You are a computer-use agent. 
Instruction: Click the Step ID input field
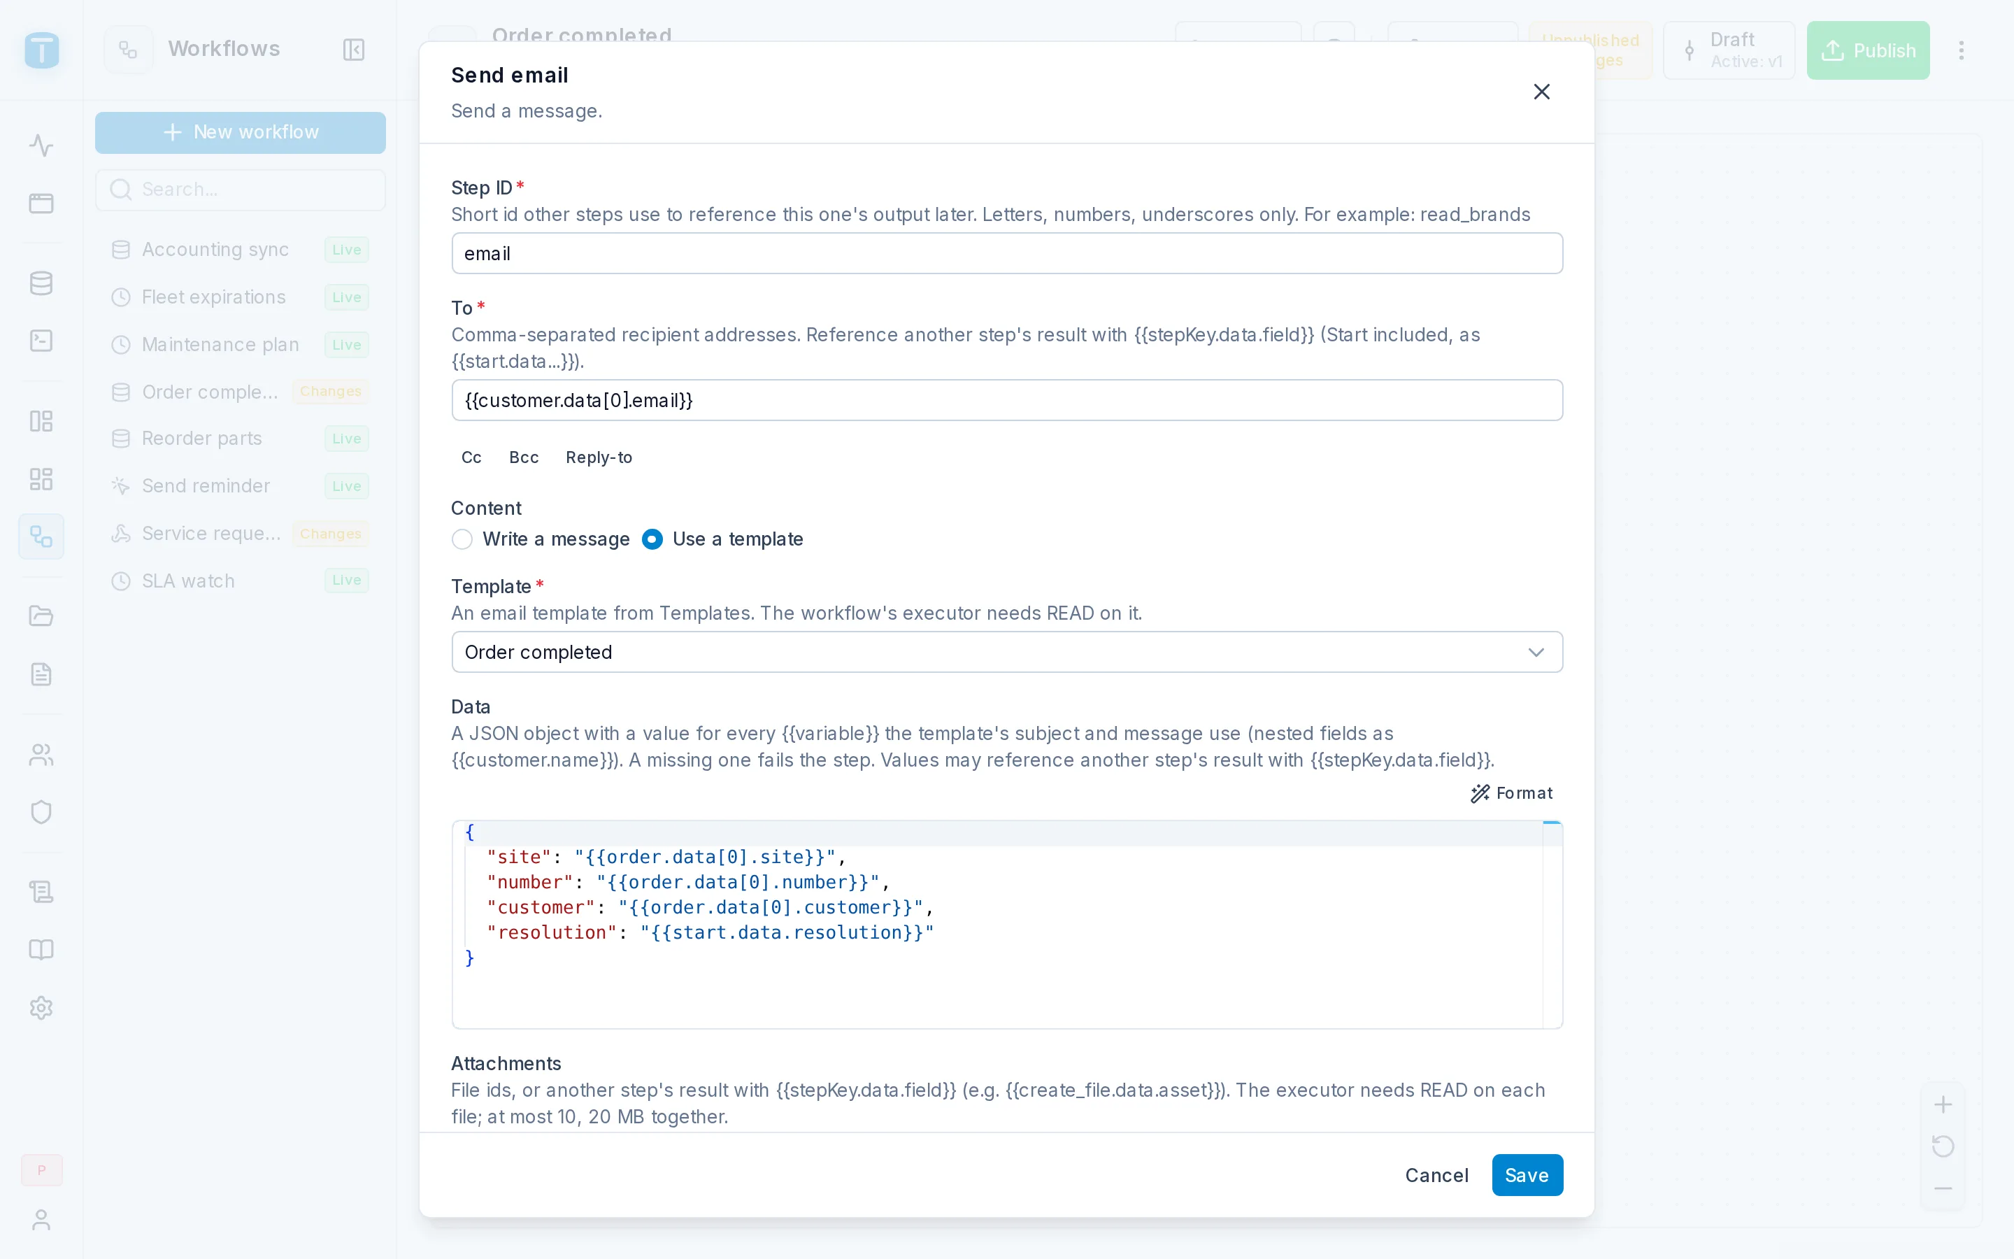tap(1006, 253)
